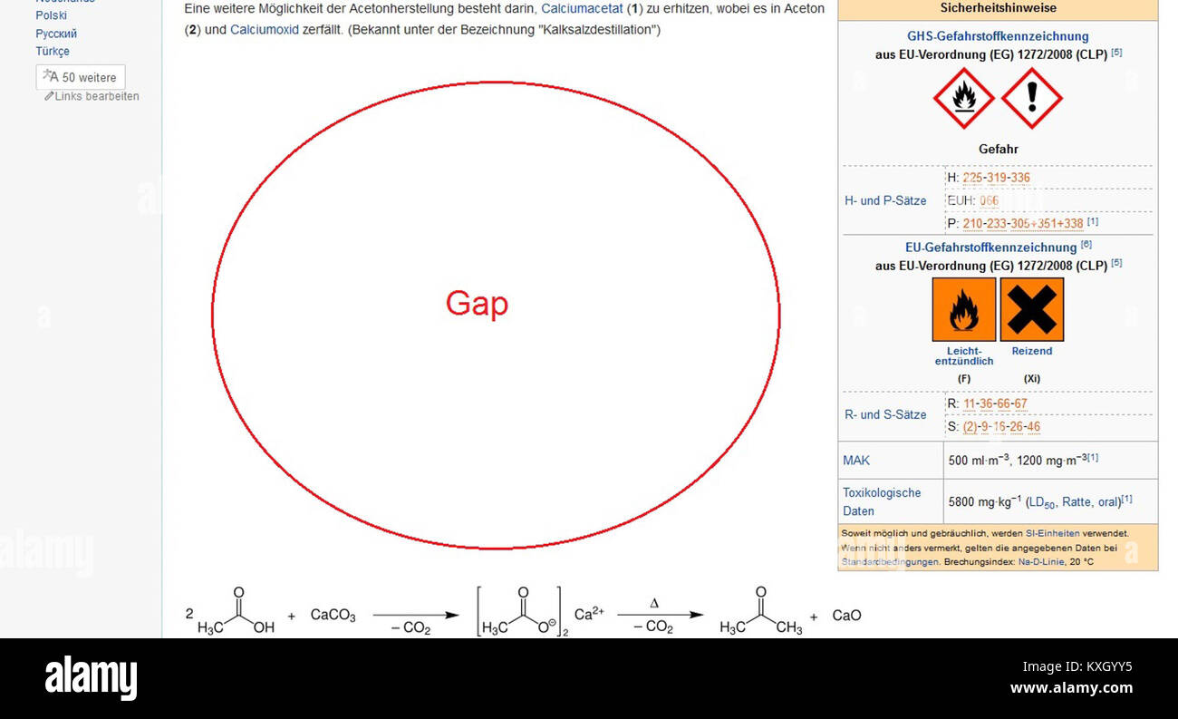Click H statement 319
Viewport: 1178px width, 719px height.
pyautogui.click(x=996, y=178)
